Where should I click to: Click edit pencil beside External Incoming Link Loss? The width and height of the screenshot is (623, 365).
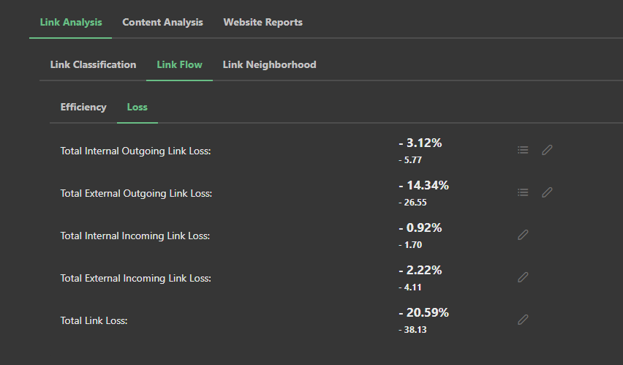523,277
